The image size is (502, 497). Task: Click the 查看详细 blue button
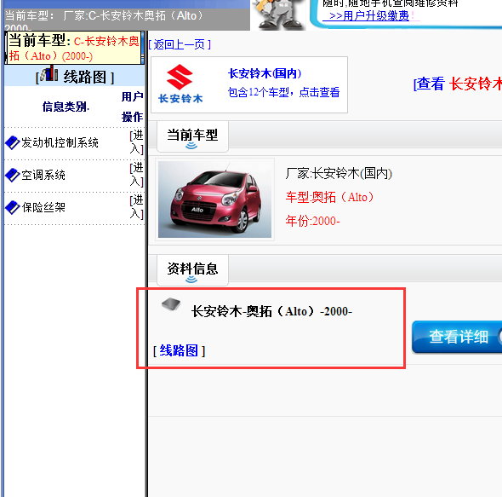pos(457,337)
